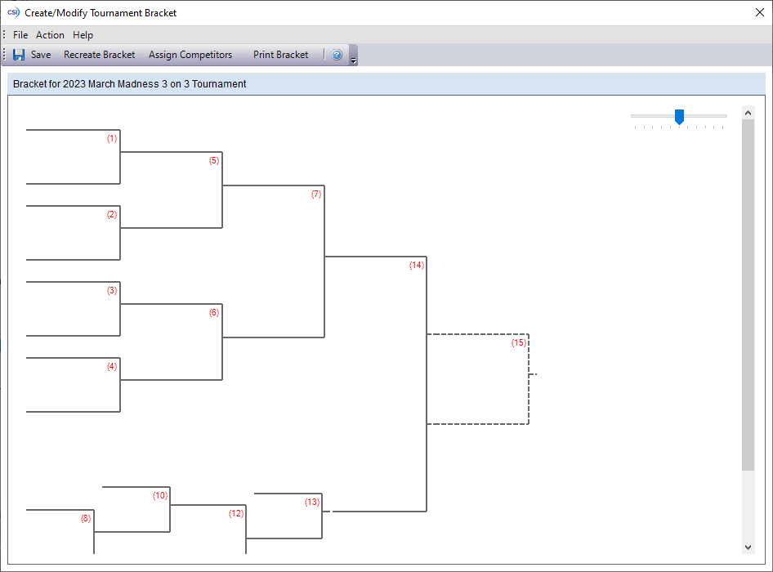Click Recreate Bracket in the toolbar
Screen dimensions: 773x572
click(x=99, y=55)
